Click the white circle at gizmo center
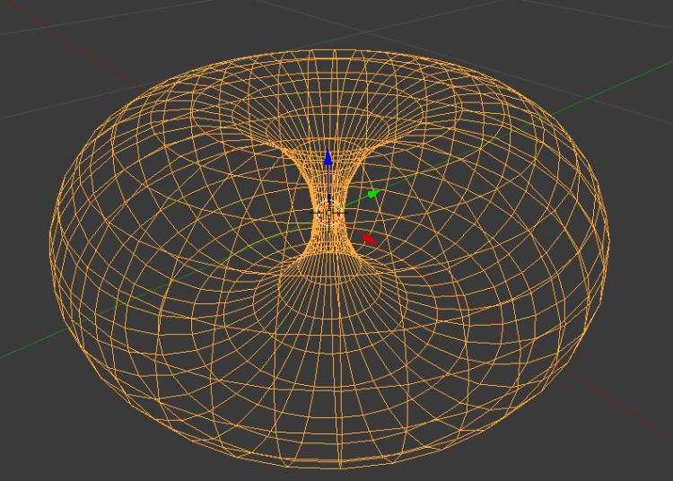The width and height of the screenshot is (673, 481). [x=328, y=213]
